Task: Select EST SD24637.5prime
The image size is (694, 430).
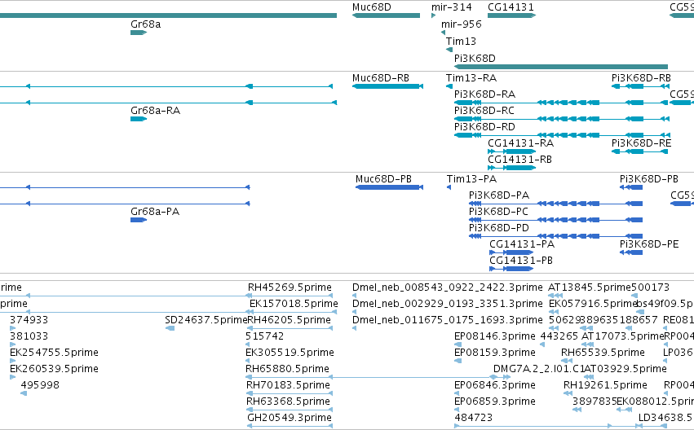Action: (x=170, y=328)
